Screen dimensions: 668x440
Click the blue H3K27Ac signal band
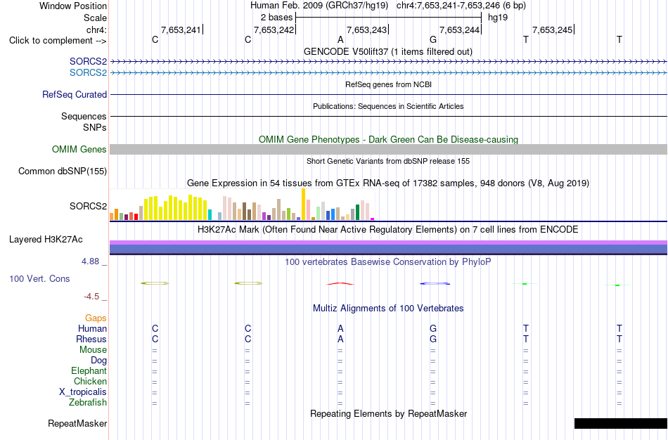click(389, 250)
